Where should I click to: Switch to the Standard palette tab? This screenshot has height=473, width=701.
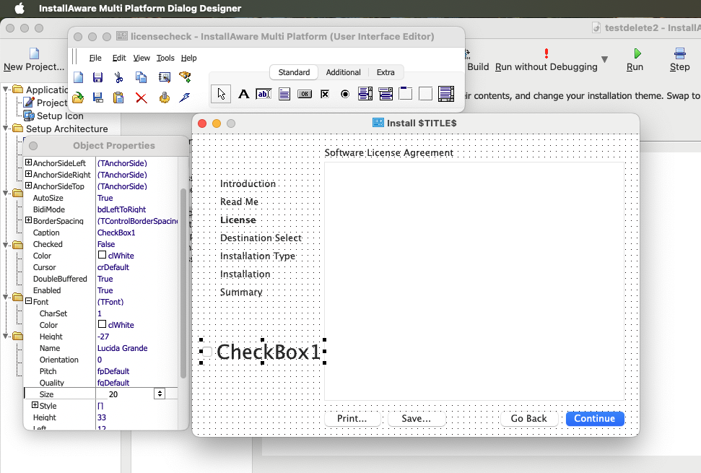294,72
